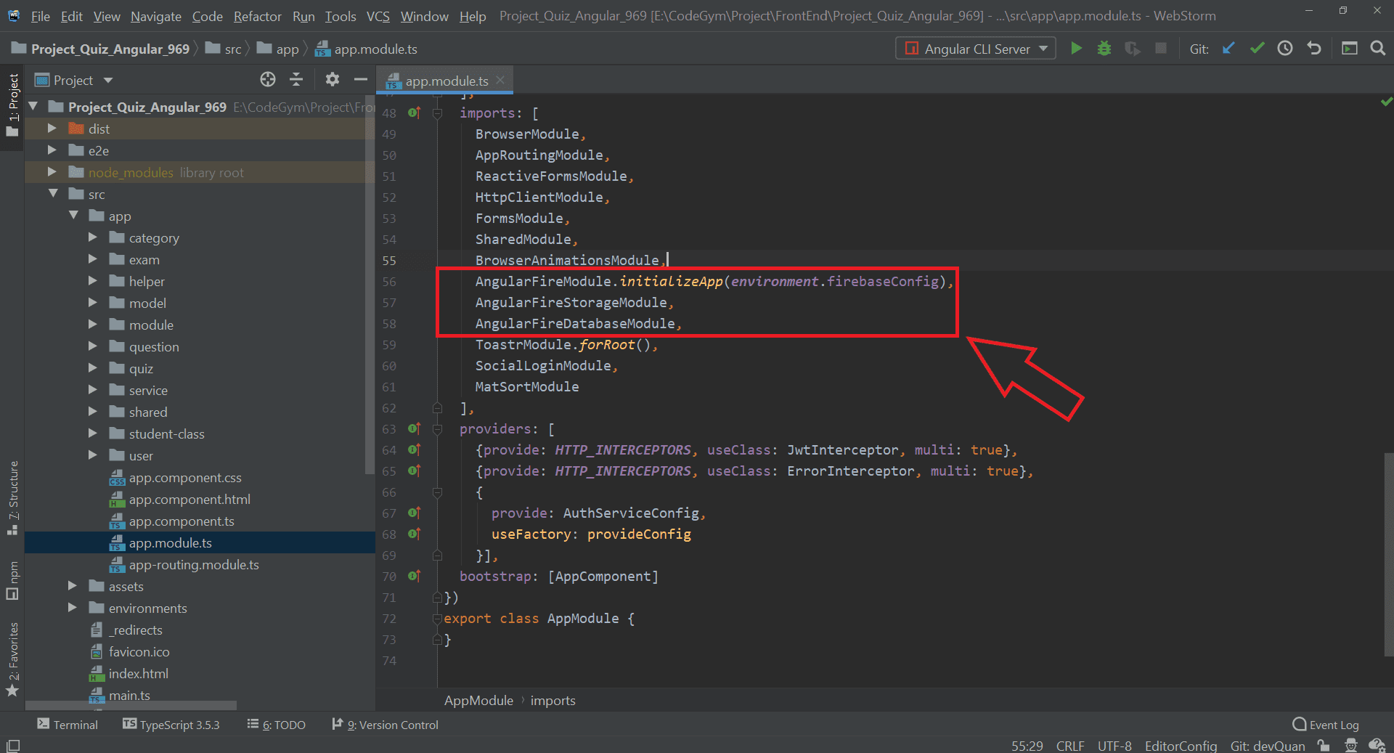The width and height of the screenshot is (1394, 753).
Task: Run the Angular CLI Server configuration
Action: (1076, 49)
